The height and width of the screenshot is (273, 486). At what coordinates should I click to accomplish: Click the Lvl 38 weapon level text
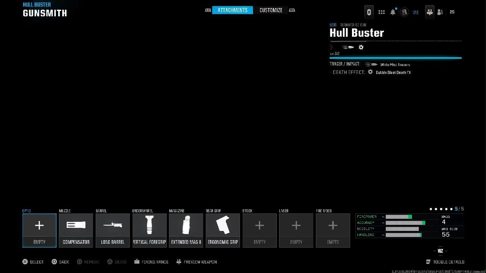point(335,54)
